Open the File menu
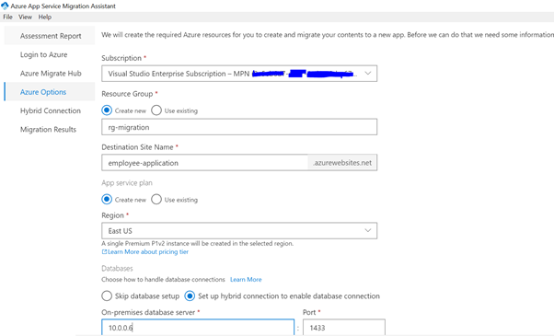 tap(7, 17)
